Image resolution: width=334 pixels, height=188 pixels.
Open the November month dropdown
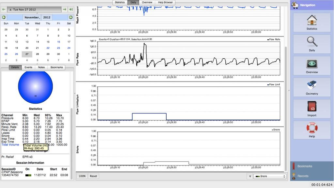tap(32, 17)
